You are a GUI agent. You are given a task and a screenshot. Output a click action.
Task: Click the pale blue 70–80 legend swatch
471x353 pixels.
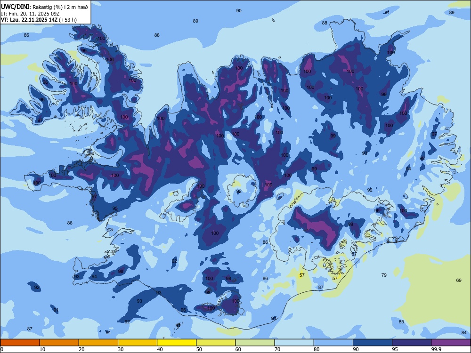pyautogui.click(x=294, y=343)
